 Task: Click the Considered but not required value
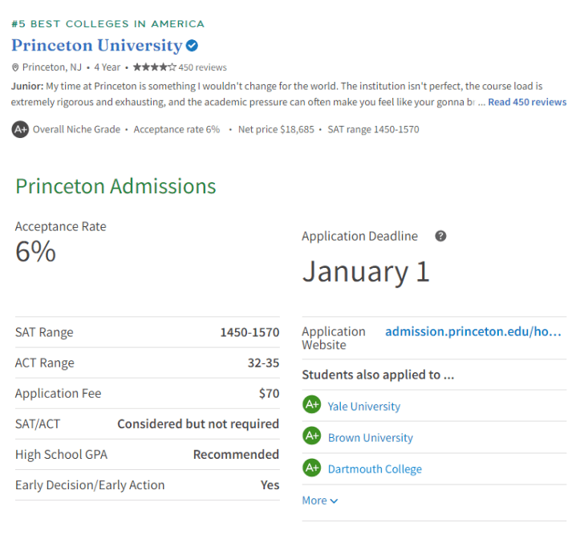pos(198,424)
